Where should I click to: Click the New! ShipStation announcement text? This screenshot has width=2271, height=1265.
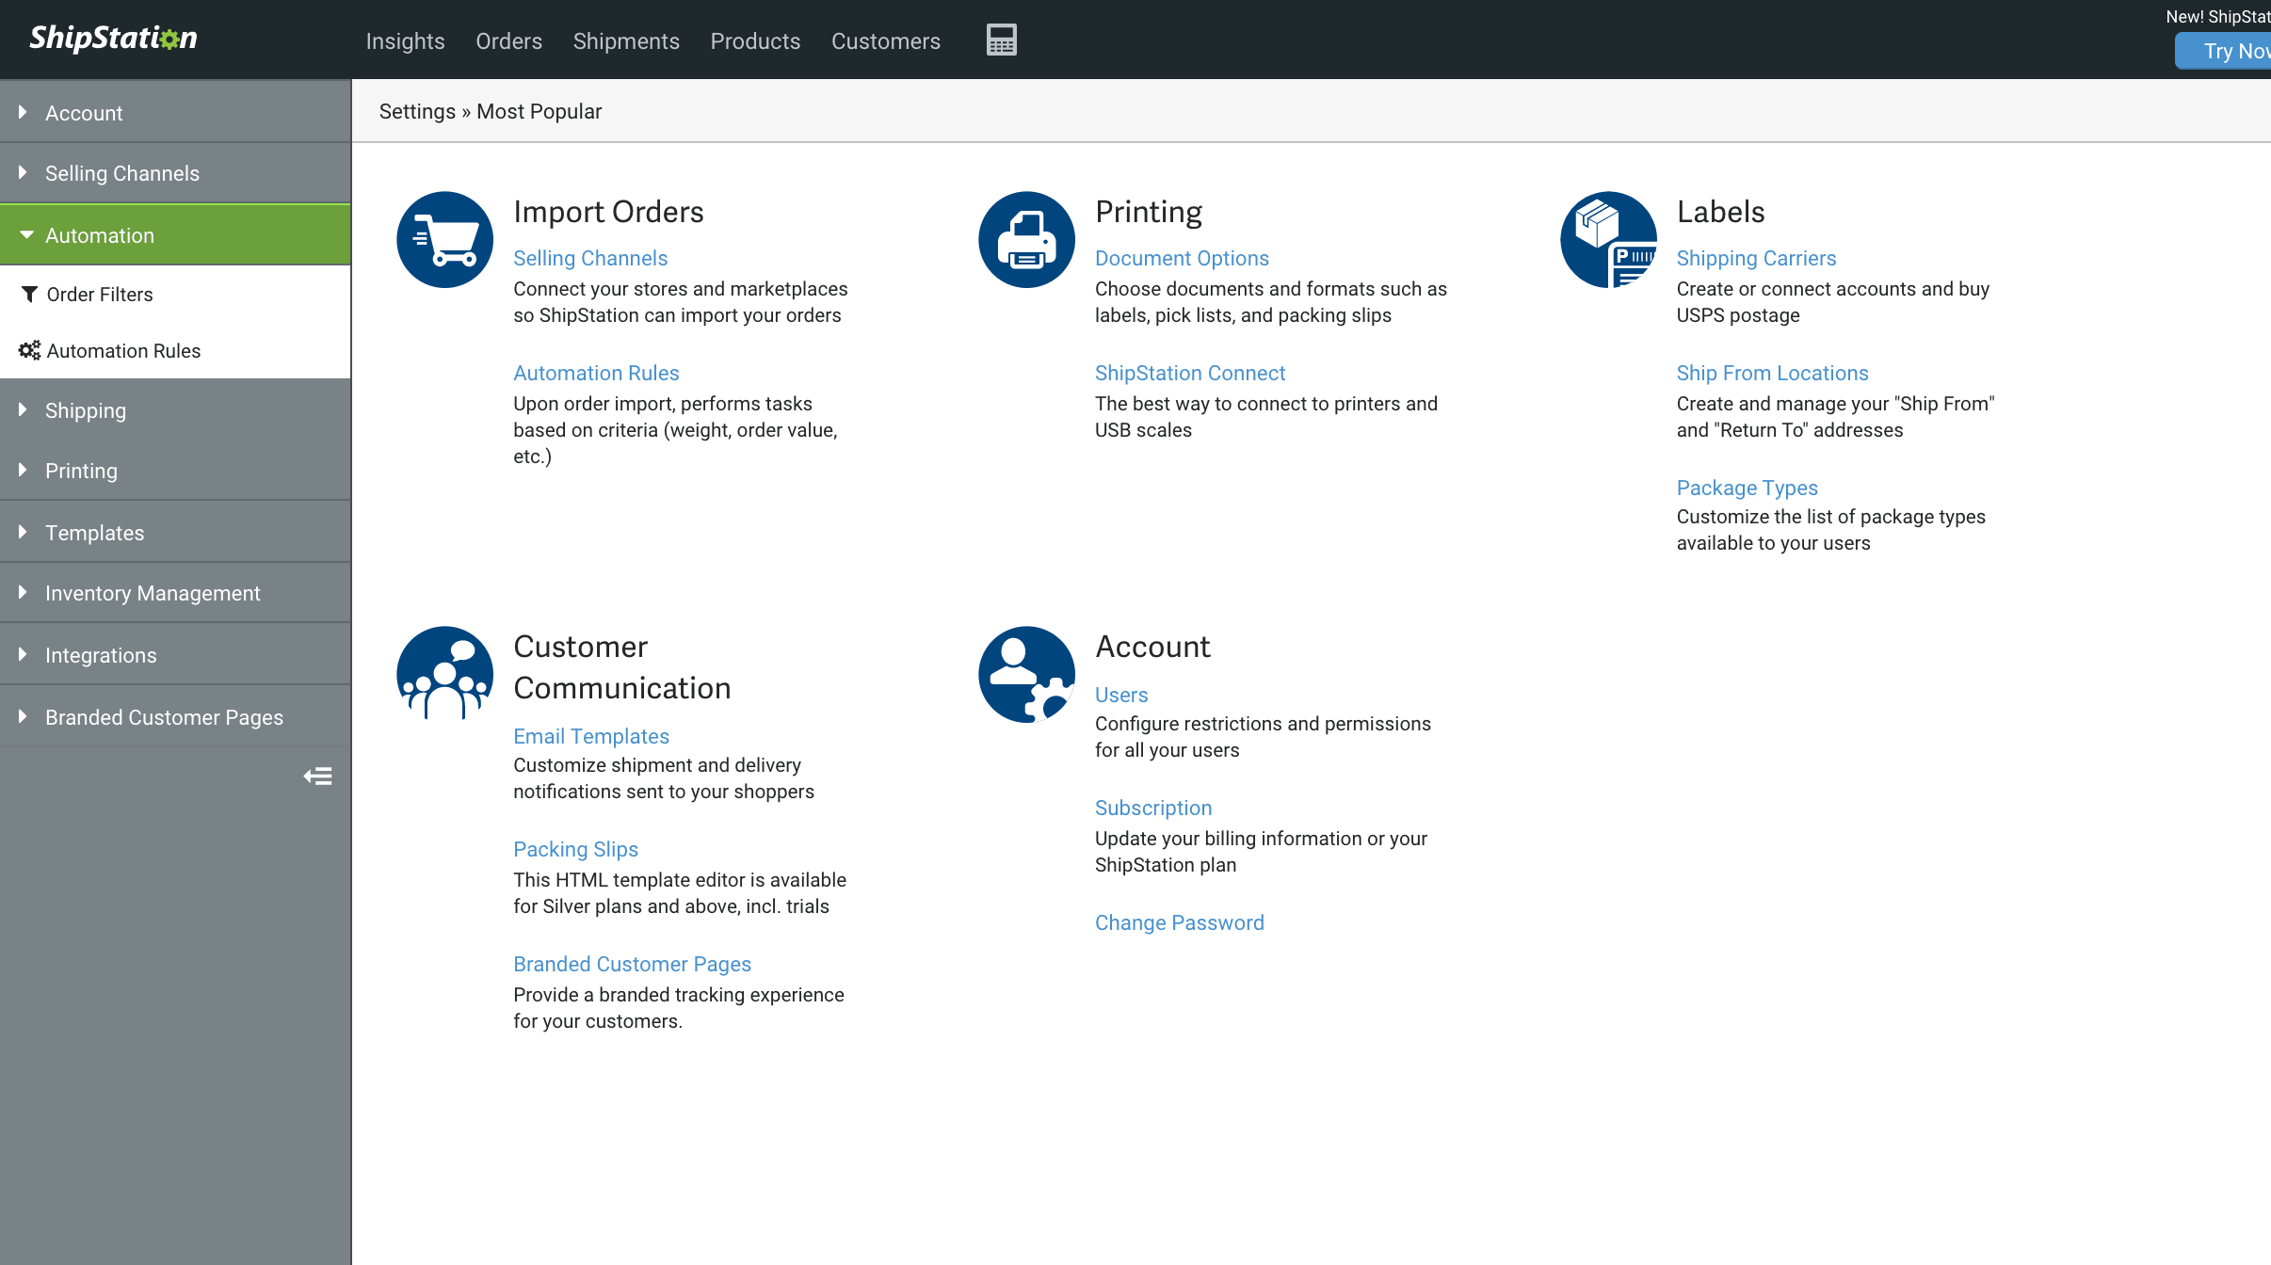click(x=2218, y=17)
